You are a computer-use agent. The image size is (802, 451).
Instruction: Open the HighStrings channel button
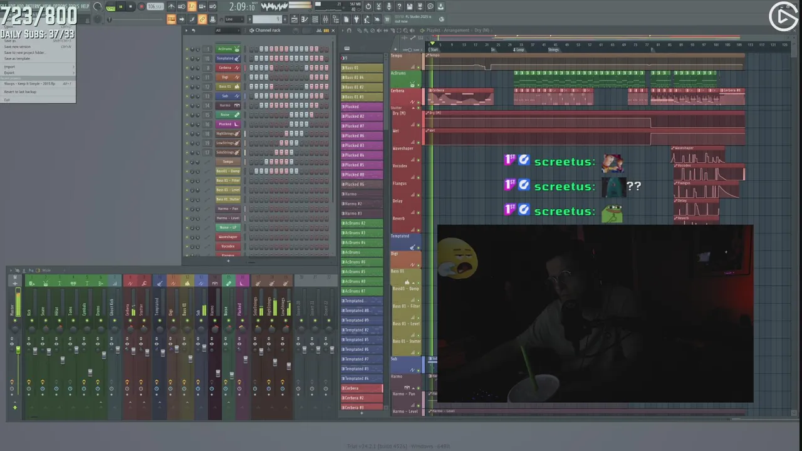[228, 133]
